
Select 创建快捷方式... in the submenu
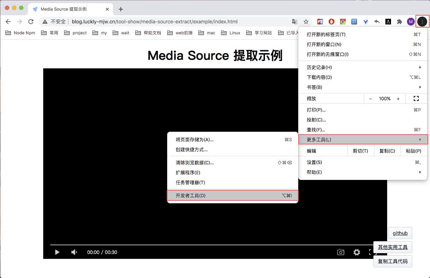[x=233, y=149]
